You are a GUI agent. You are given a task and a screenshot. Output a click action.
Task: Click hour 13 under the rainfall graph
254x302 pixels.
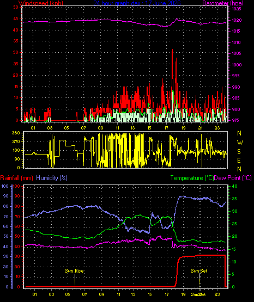coord(133,294)
